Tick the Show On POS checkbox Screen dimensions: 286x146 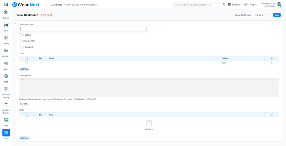tap(20, 41)
